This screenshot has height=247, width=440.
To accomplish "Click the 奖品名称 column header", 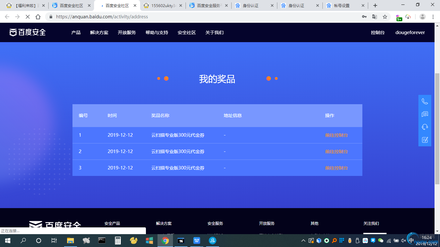I will click(160, 115).
